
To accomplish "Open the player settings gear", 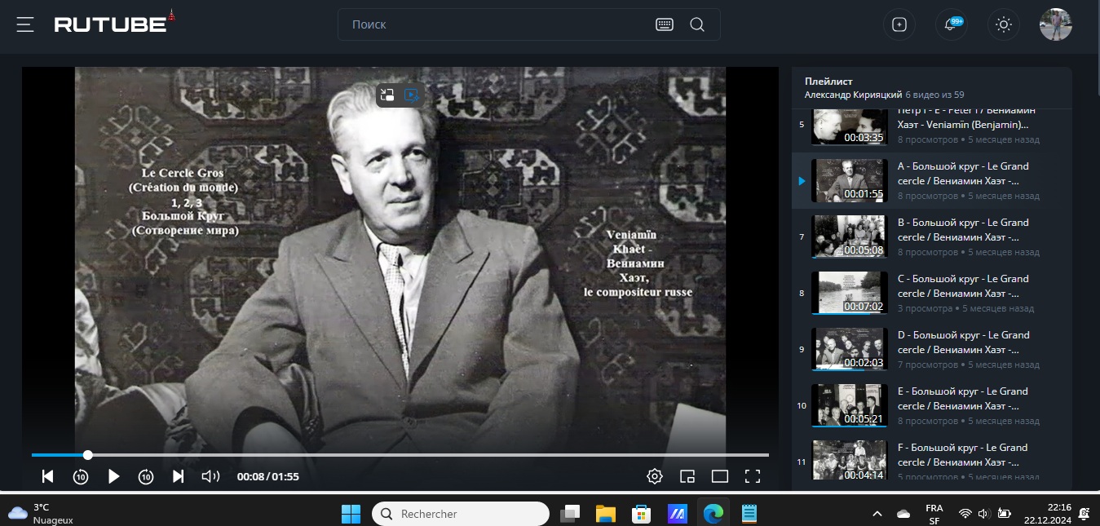I will pyautogui.click(x=654, y=476).
